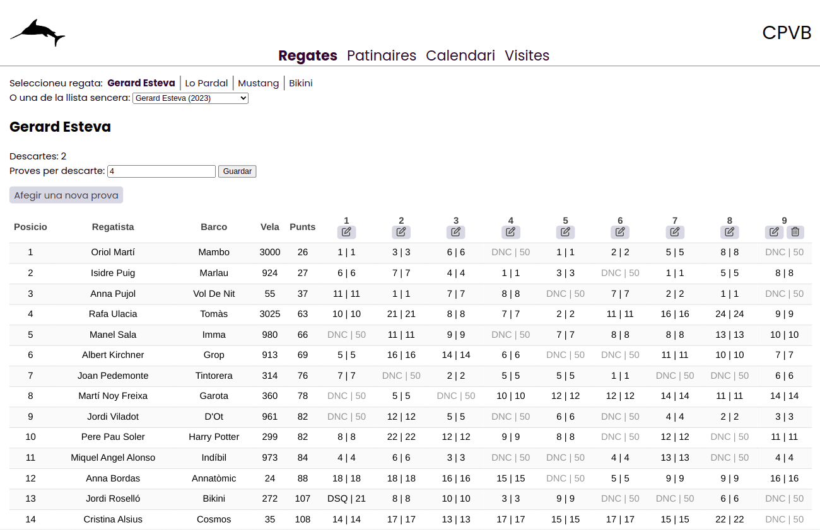Open the edit icon for race 7
Viewport: 820px width, 530px height.
pos(675,232)
